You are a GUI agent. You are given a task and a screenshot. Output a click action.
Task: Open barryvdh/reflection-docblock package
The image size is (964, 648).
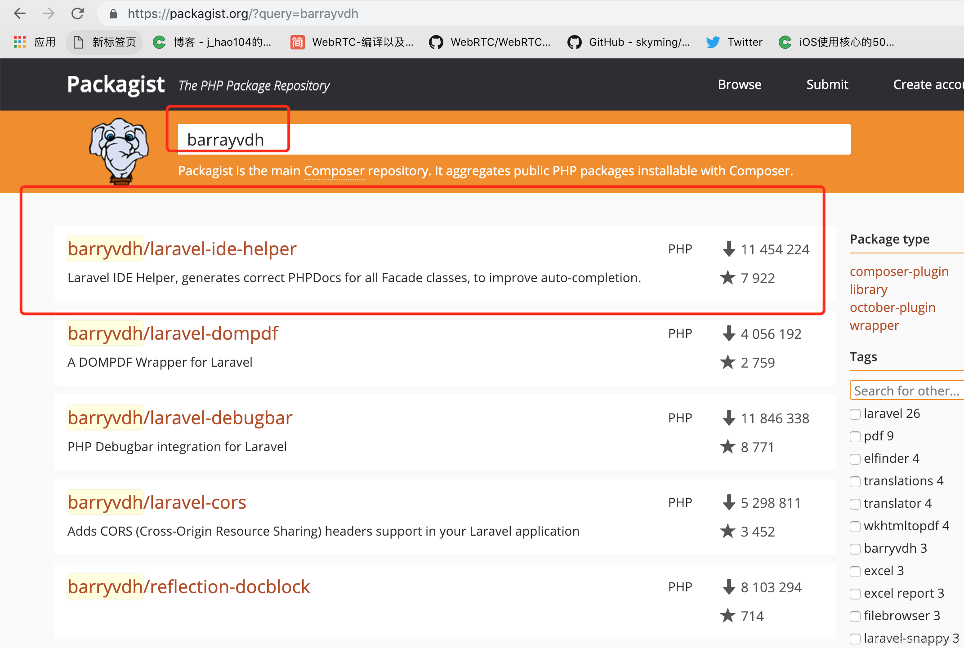point(188,586)
